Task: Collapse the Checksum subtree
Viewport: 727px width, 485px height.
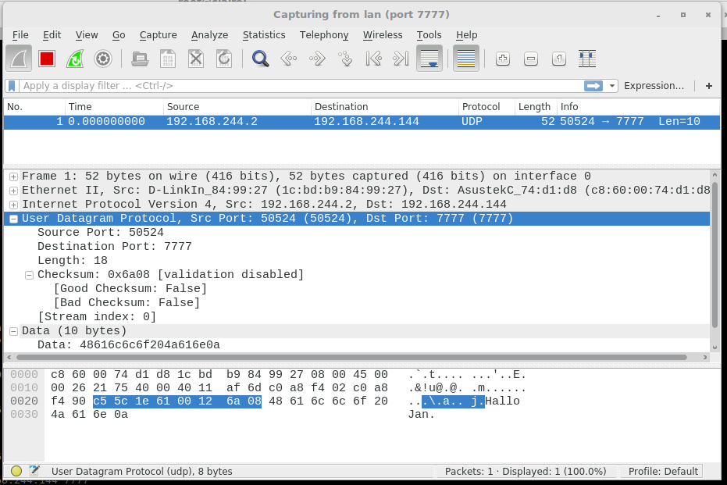Action: (29, 275)
